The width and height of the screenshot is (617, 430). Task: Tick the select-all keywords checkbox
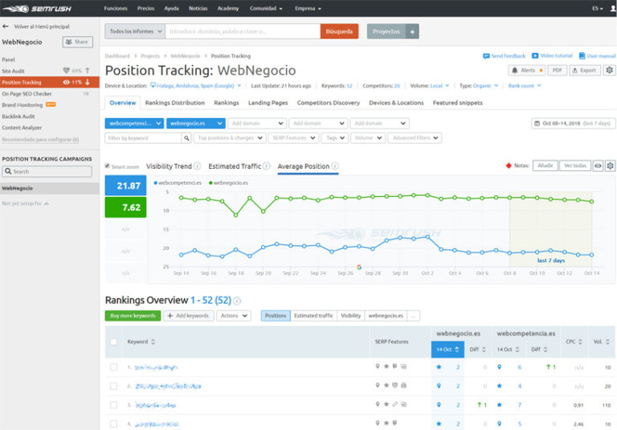pyautogui.click(x=114, y=342)
